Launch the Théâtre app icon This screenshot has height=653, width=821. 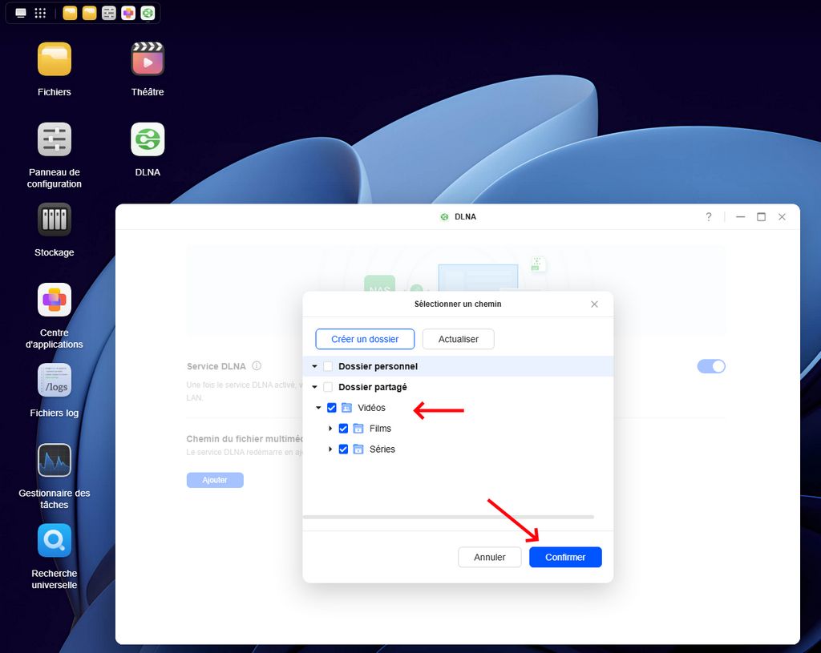148,60
